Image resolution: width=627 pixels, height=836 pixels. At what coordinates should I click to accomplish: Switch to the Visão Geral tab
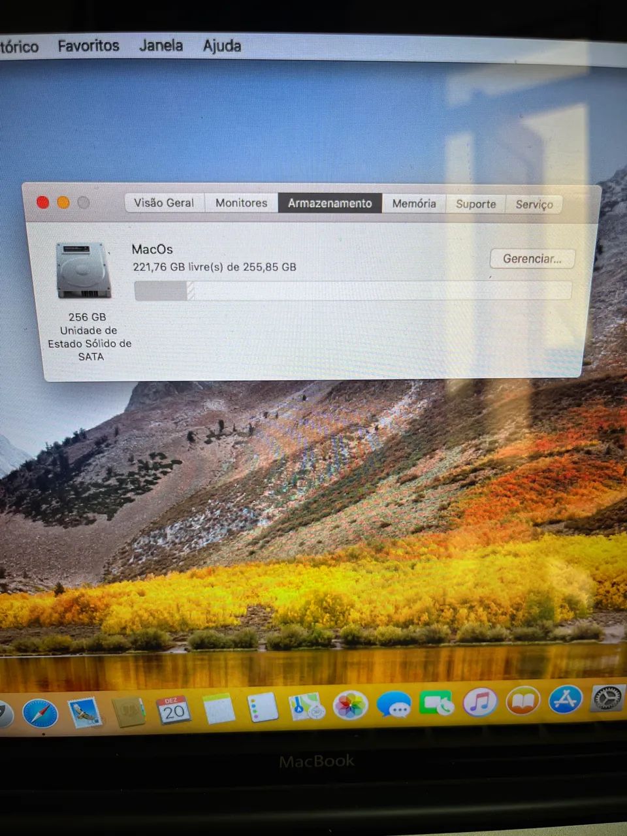pyautogui.click(x=163, y=203)
